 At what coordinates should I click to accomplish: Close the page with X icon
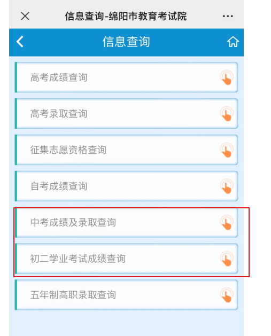coord(25,16)
